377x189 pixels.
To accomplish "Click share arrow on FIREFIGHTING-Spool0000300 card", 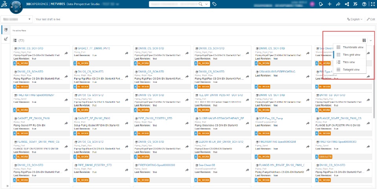I will click(x=187, y=170).
